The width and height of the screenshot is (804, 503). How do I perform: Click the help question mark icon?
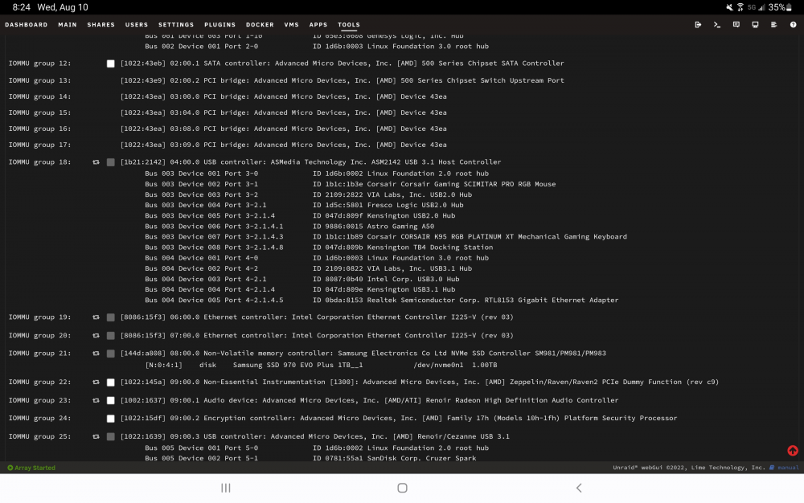click(x=793, y=25)
